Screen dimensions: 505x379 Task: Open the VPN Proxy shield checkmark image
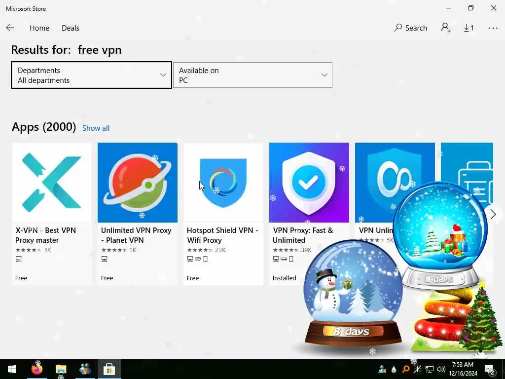pyautogui.click(x=309, y=183)
